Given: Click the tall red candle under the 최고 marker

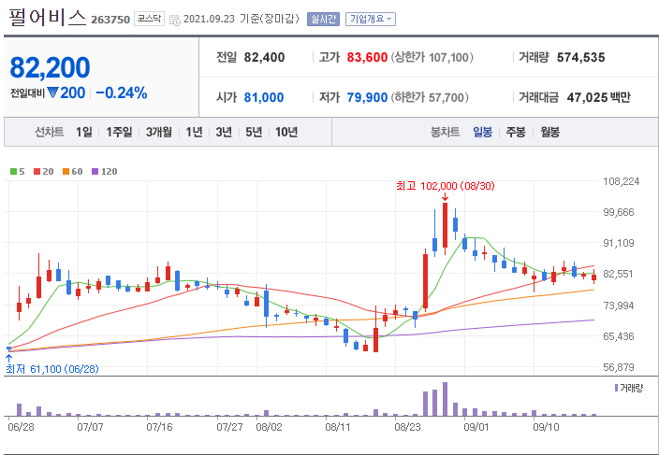Looking at the screenshot, I should coord(445,225).
